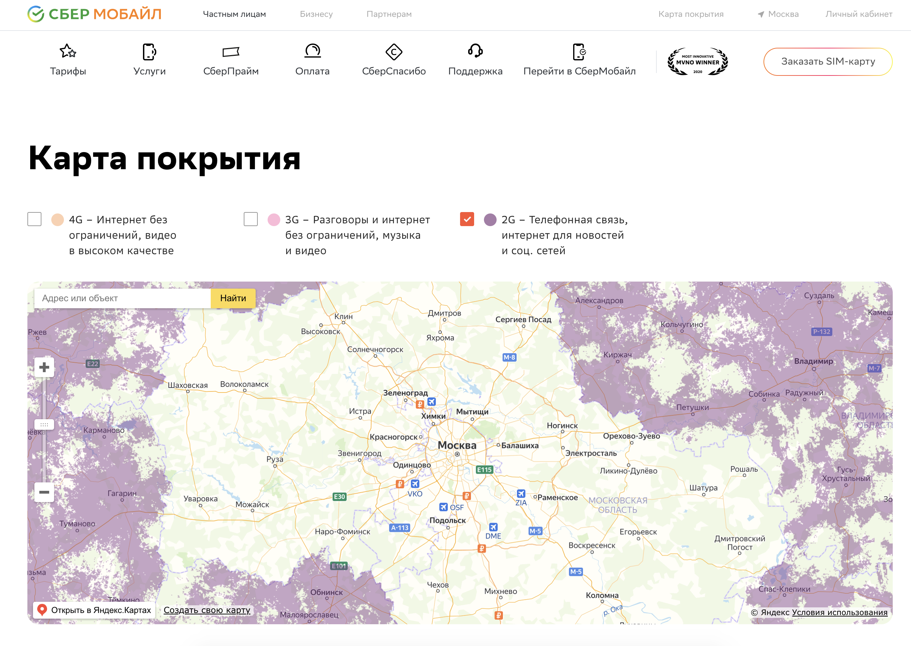This screenshot has height=646, width=911.
Task: Switch to Партнерам tab
Action: click(x=389, y=14)
